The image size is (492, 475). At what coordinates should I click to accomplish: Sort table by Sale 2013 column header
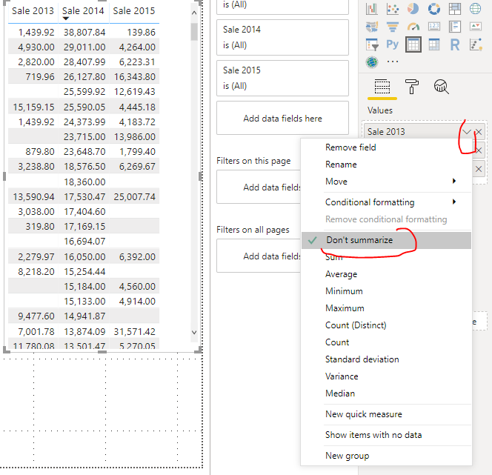[x=33, y=11]
